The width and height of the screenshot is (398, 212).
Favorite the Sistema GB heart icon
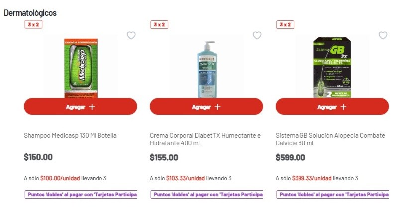tap(383, 35)
